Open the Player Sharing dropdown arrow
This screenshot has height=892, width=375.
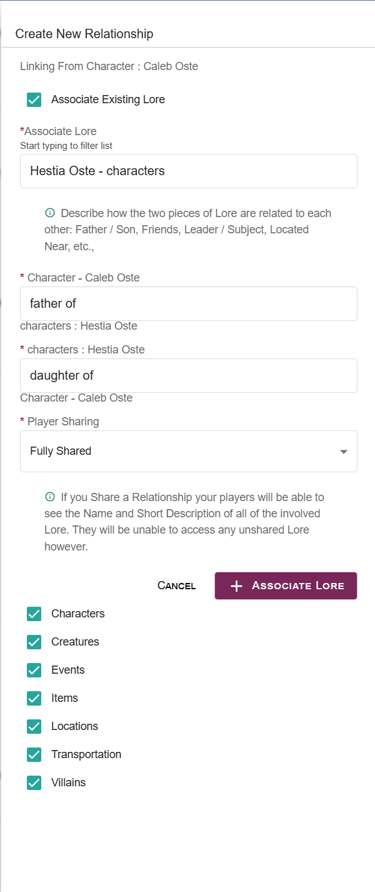coord(343,452)
